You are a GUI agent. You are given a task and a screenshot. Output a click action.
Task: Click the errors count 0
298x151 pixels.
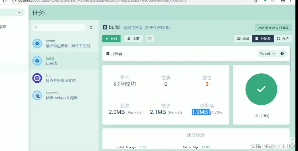pyautogui.click(x=166, y=84)
